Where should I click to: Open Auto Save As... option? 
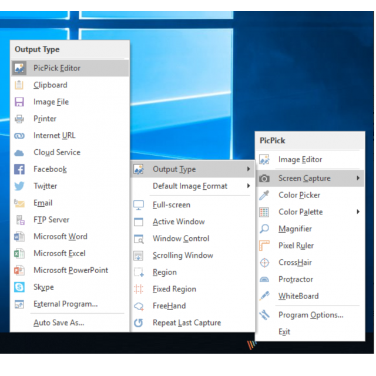(x=70, y=323)
